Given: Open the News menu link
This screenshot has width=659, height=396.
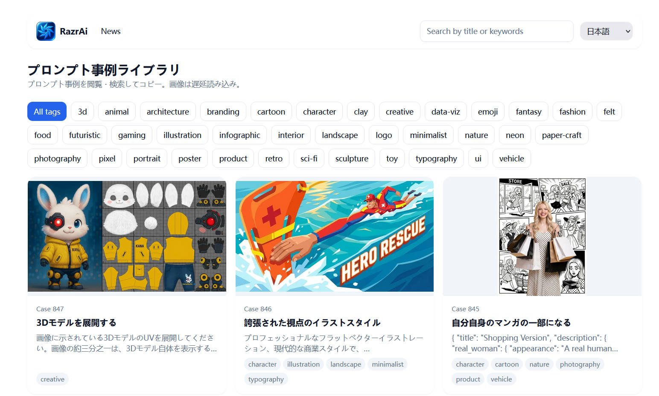Looking at the screenshot, I should coord(111,31).
